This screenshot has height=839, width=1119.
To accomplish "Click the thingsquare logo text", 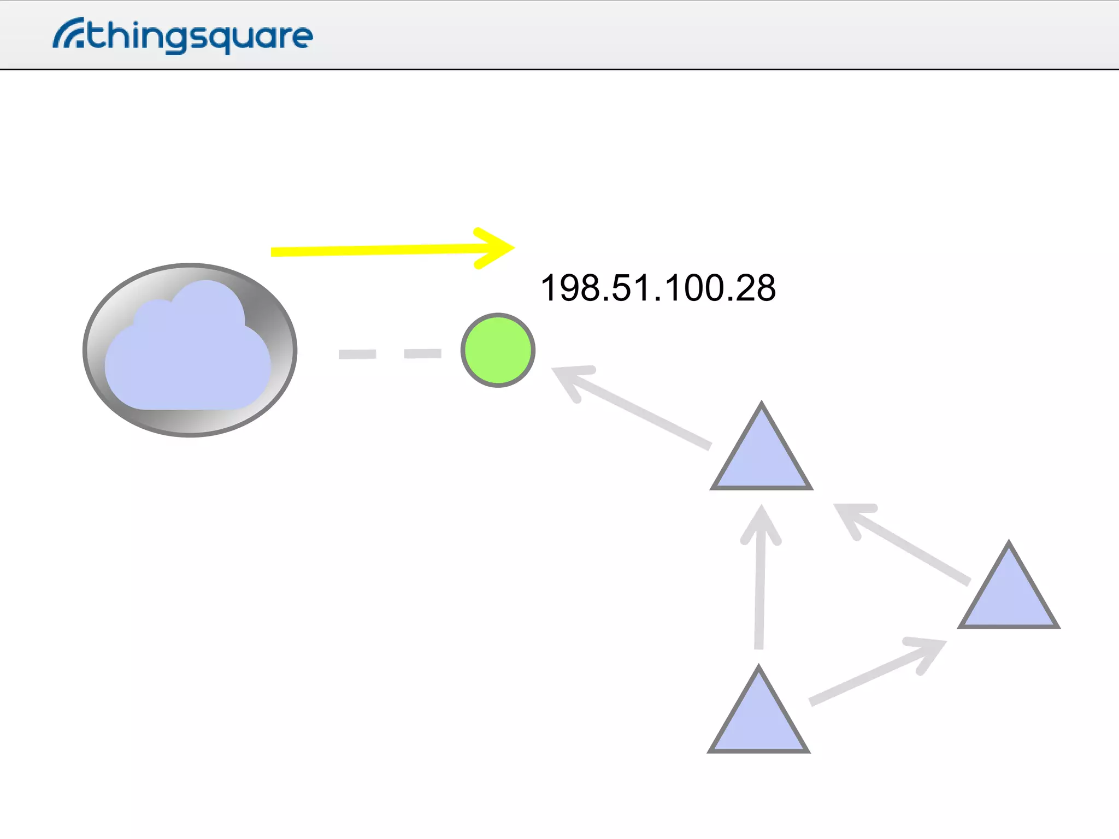I will tap(199, 37).
